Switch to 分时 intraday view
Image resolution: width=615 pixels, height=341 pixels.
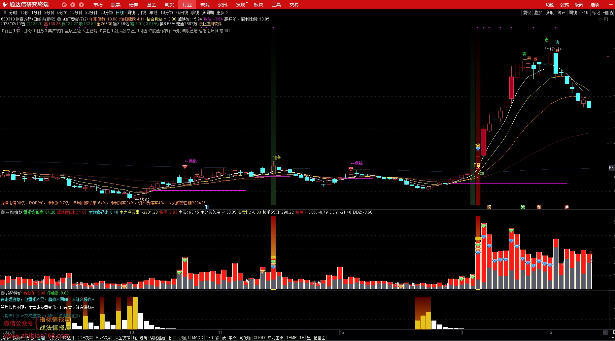[x=13, y=13]
